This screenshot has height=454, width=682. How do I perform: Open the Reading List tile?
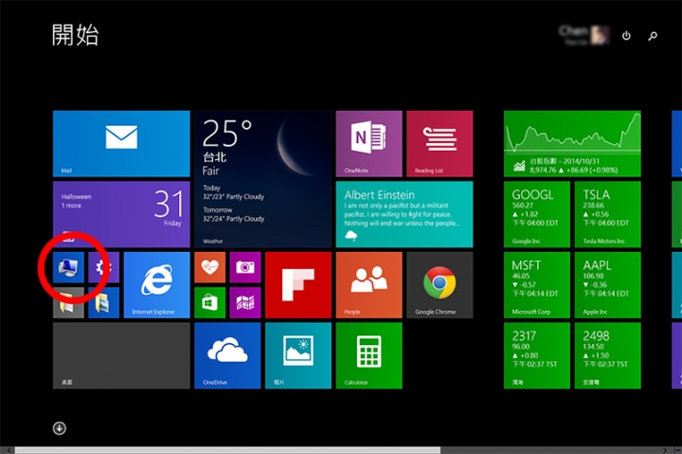440,144
